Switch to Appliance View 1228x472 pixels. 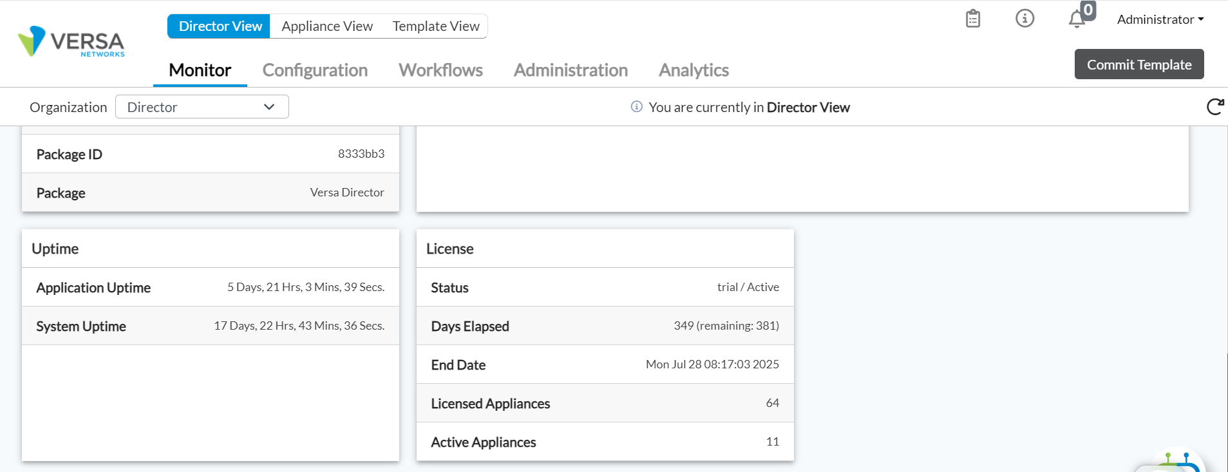click(327, 26)
